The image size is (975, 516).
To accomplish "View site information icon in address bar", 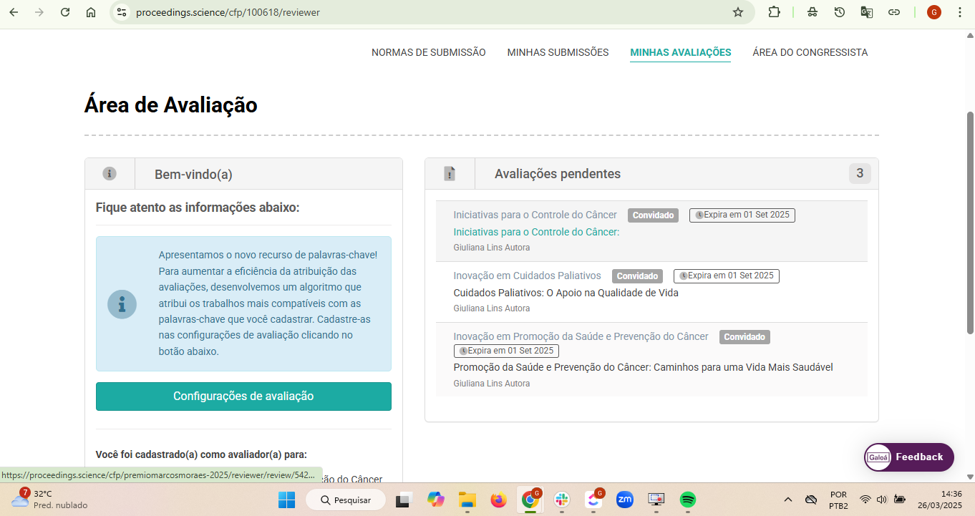I will tap(122, 12).
